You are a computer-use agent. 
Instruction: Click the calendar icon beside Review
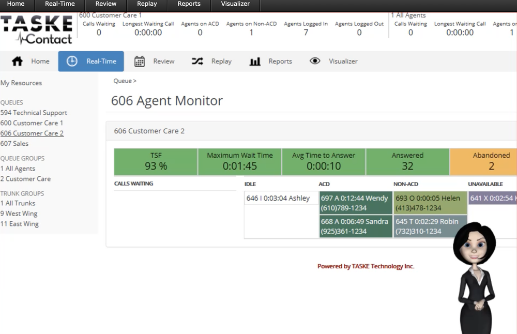point(140,62)
